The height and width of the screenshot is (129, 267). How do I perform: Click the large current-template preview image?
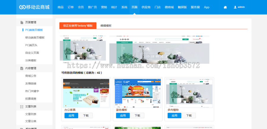point(159,50)
